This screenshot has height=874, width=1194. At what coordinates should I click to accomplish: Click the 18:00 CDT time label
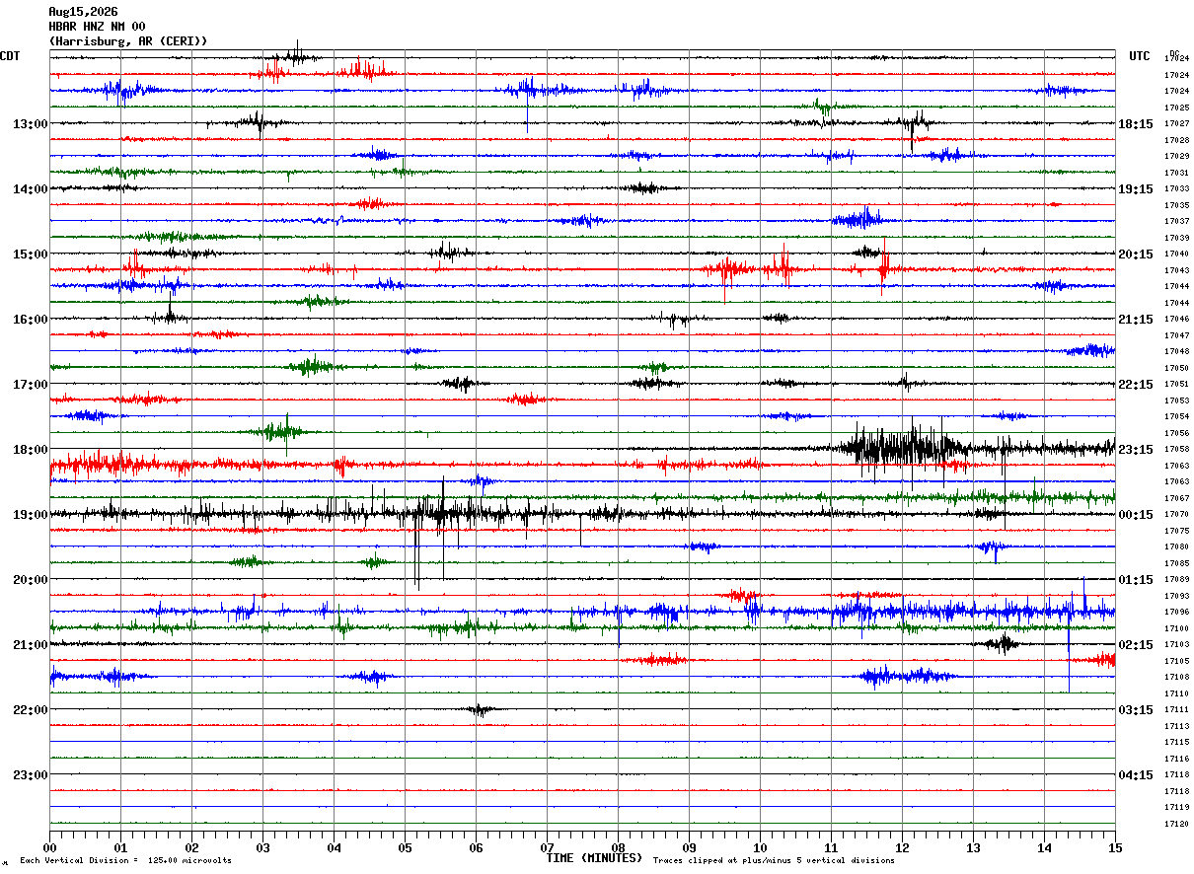(x=31, y=450)
